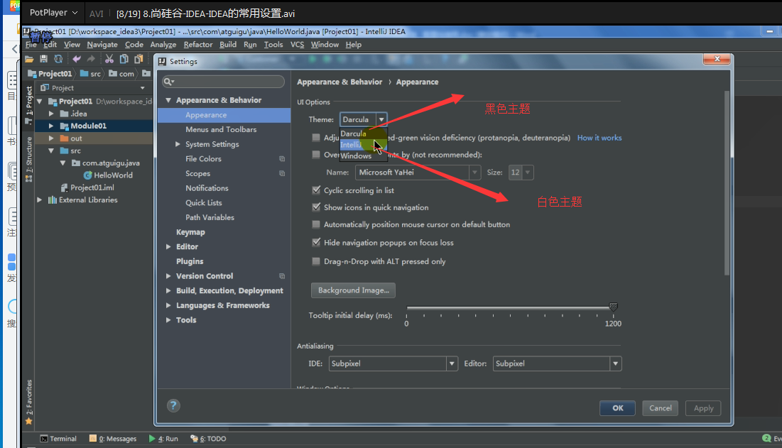Click the Paste toolbar icon
The image size is (782, 448).
pos(139,59)
